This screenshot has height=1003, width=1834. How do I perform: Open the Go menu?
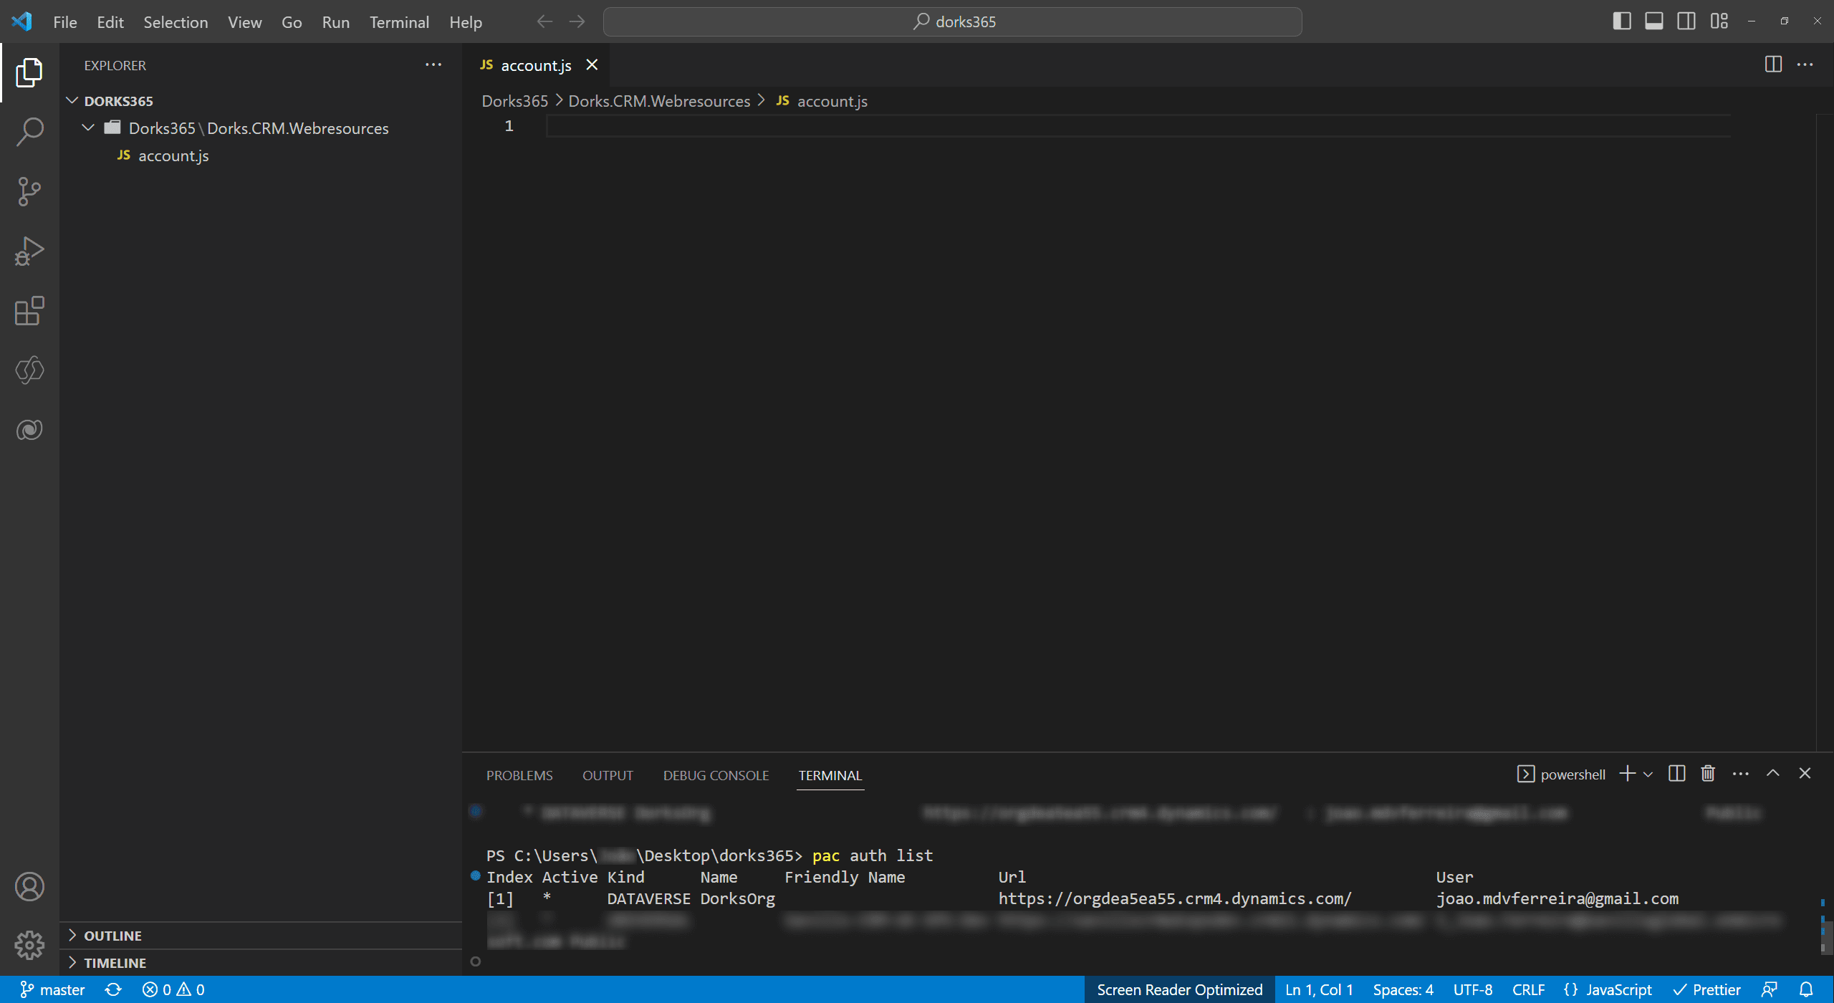click(292, 22)
